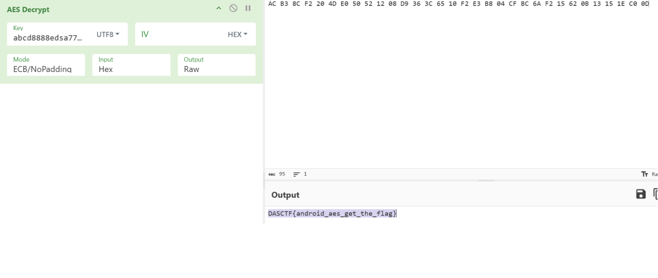Copy the output to clipboard

click(656, 194)
